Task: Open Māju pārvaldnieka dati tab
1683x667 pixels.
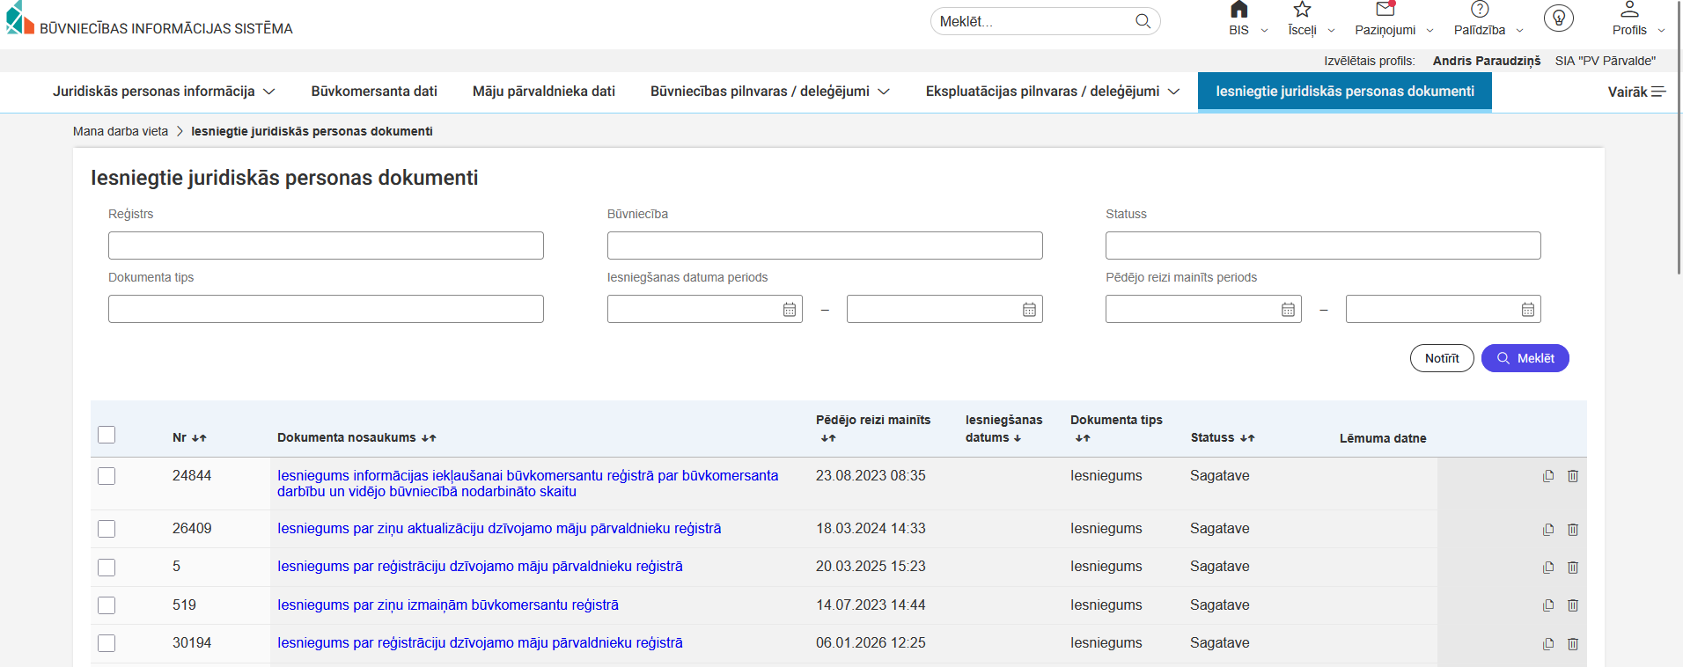Action: [543, 92]
